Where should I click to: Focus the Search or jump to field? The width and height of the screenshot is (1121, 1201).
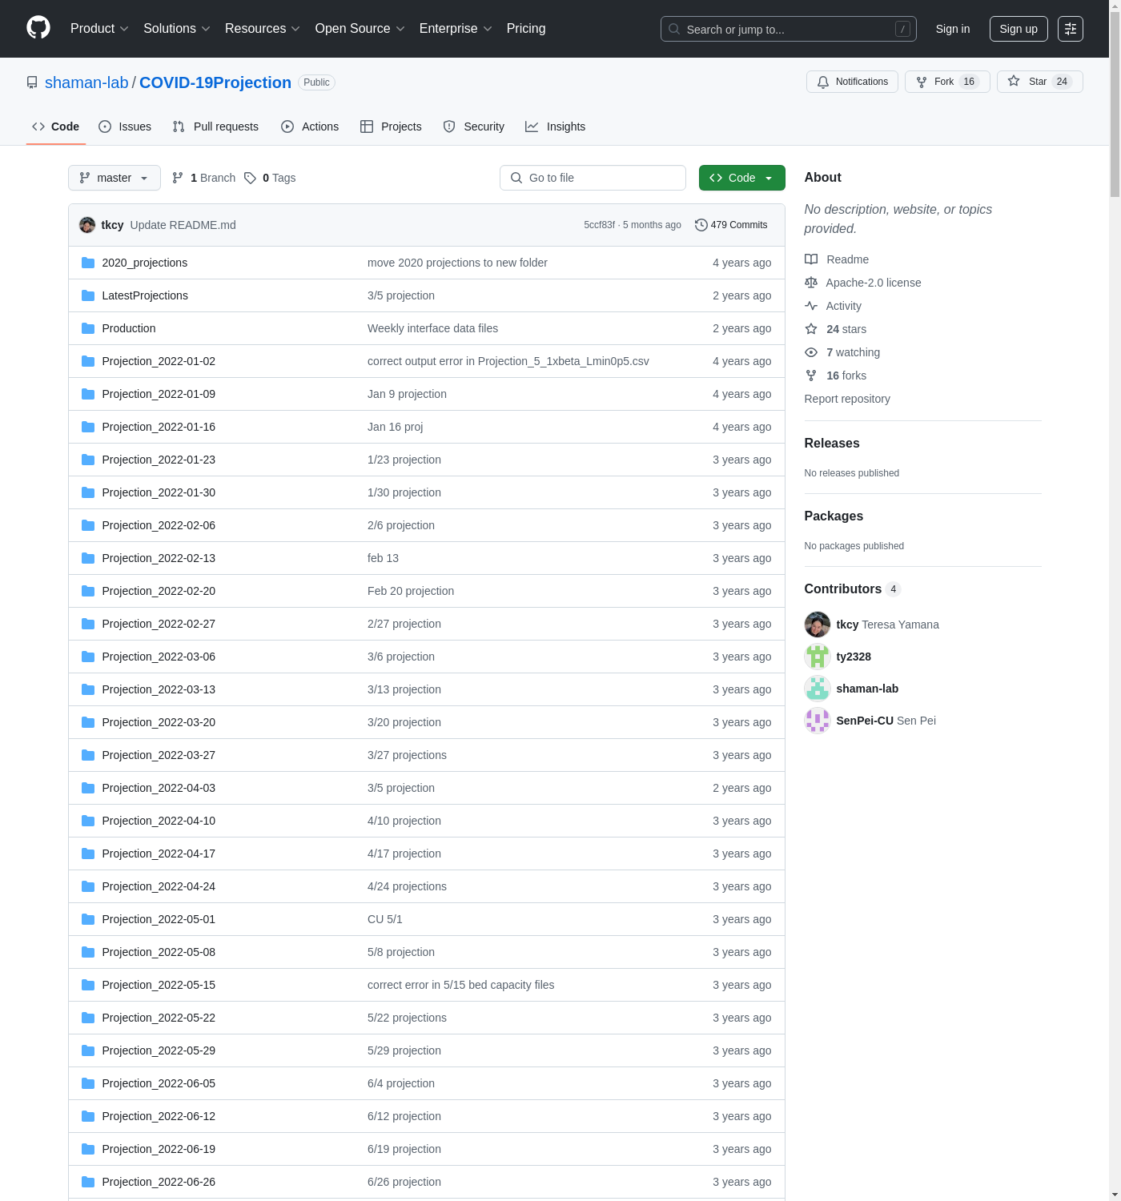tap(789, 29)
